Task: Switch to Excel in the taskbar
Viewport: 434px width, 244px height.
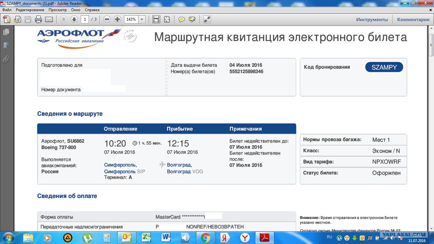Action: 146,238
